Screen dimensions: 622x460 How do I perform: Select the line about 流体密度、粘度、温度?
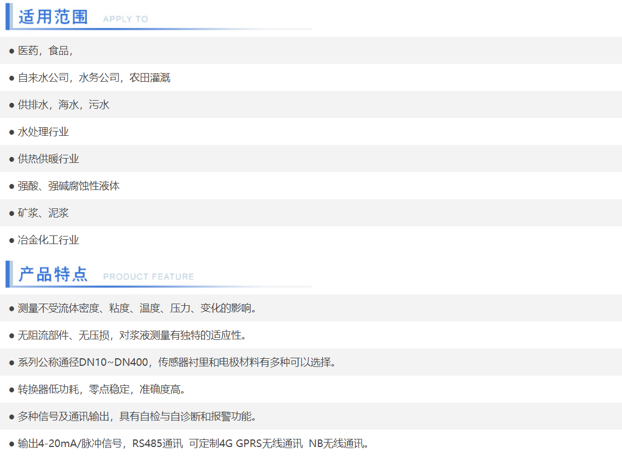point(137,308)
